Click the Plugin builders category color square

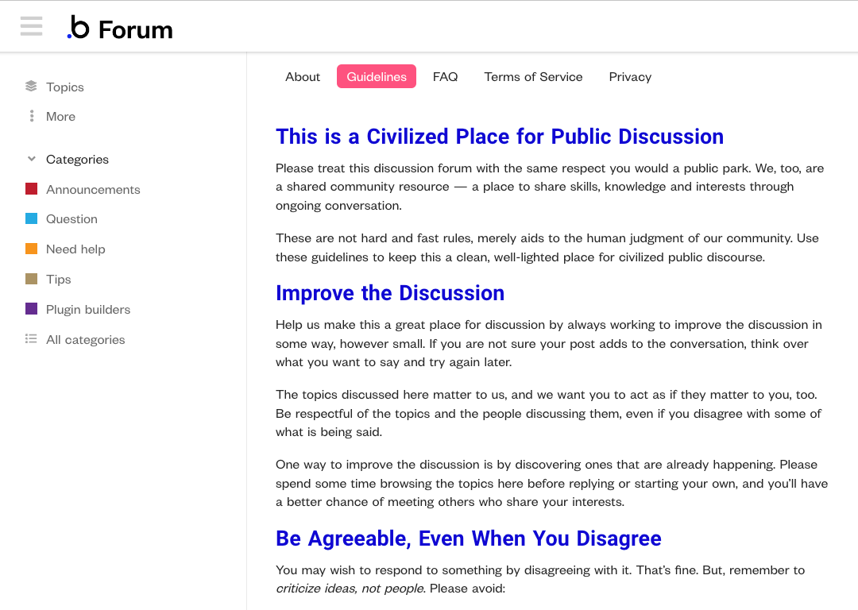point(31,309)
